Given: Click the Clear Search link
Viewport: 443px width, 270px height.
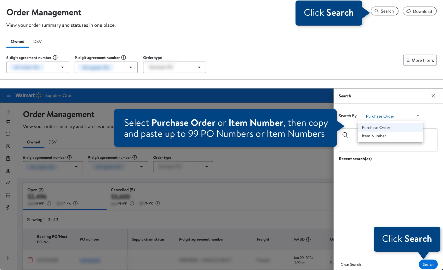Looking at the screenshot, I should pyautogui.click(x=351, y=264).
